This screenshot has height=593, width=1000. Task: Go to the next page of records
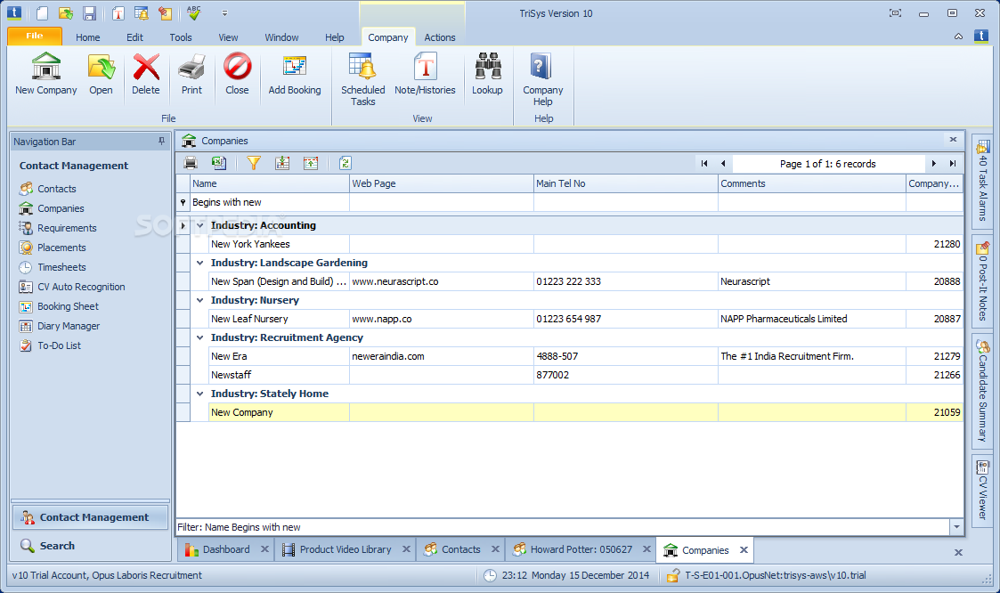(934, 164)
